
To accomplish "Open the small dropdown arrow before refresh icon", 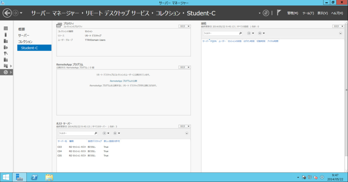I will pyautogui.click(x=259, y=13).
